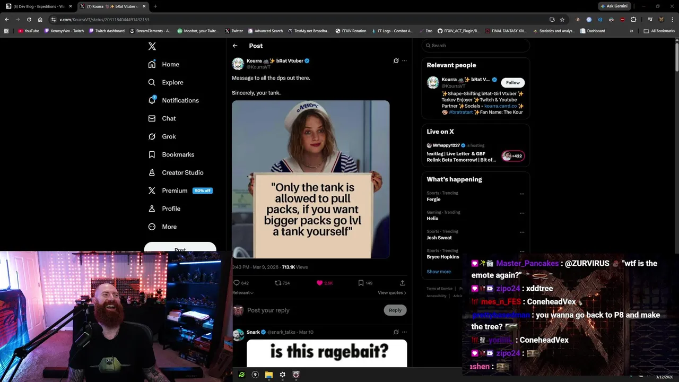
Task: Open the Accessibility footer link
Action: (437, 296)
